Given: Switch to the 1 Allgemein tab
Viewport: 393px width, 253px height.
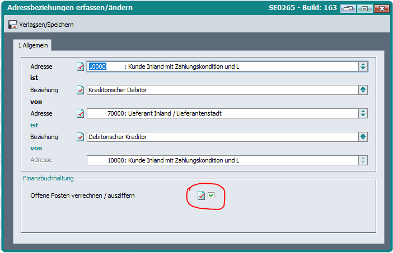Looking at the screenshot, I should [34, 45].
